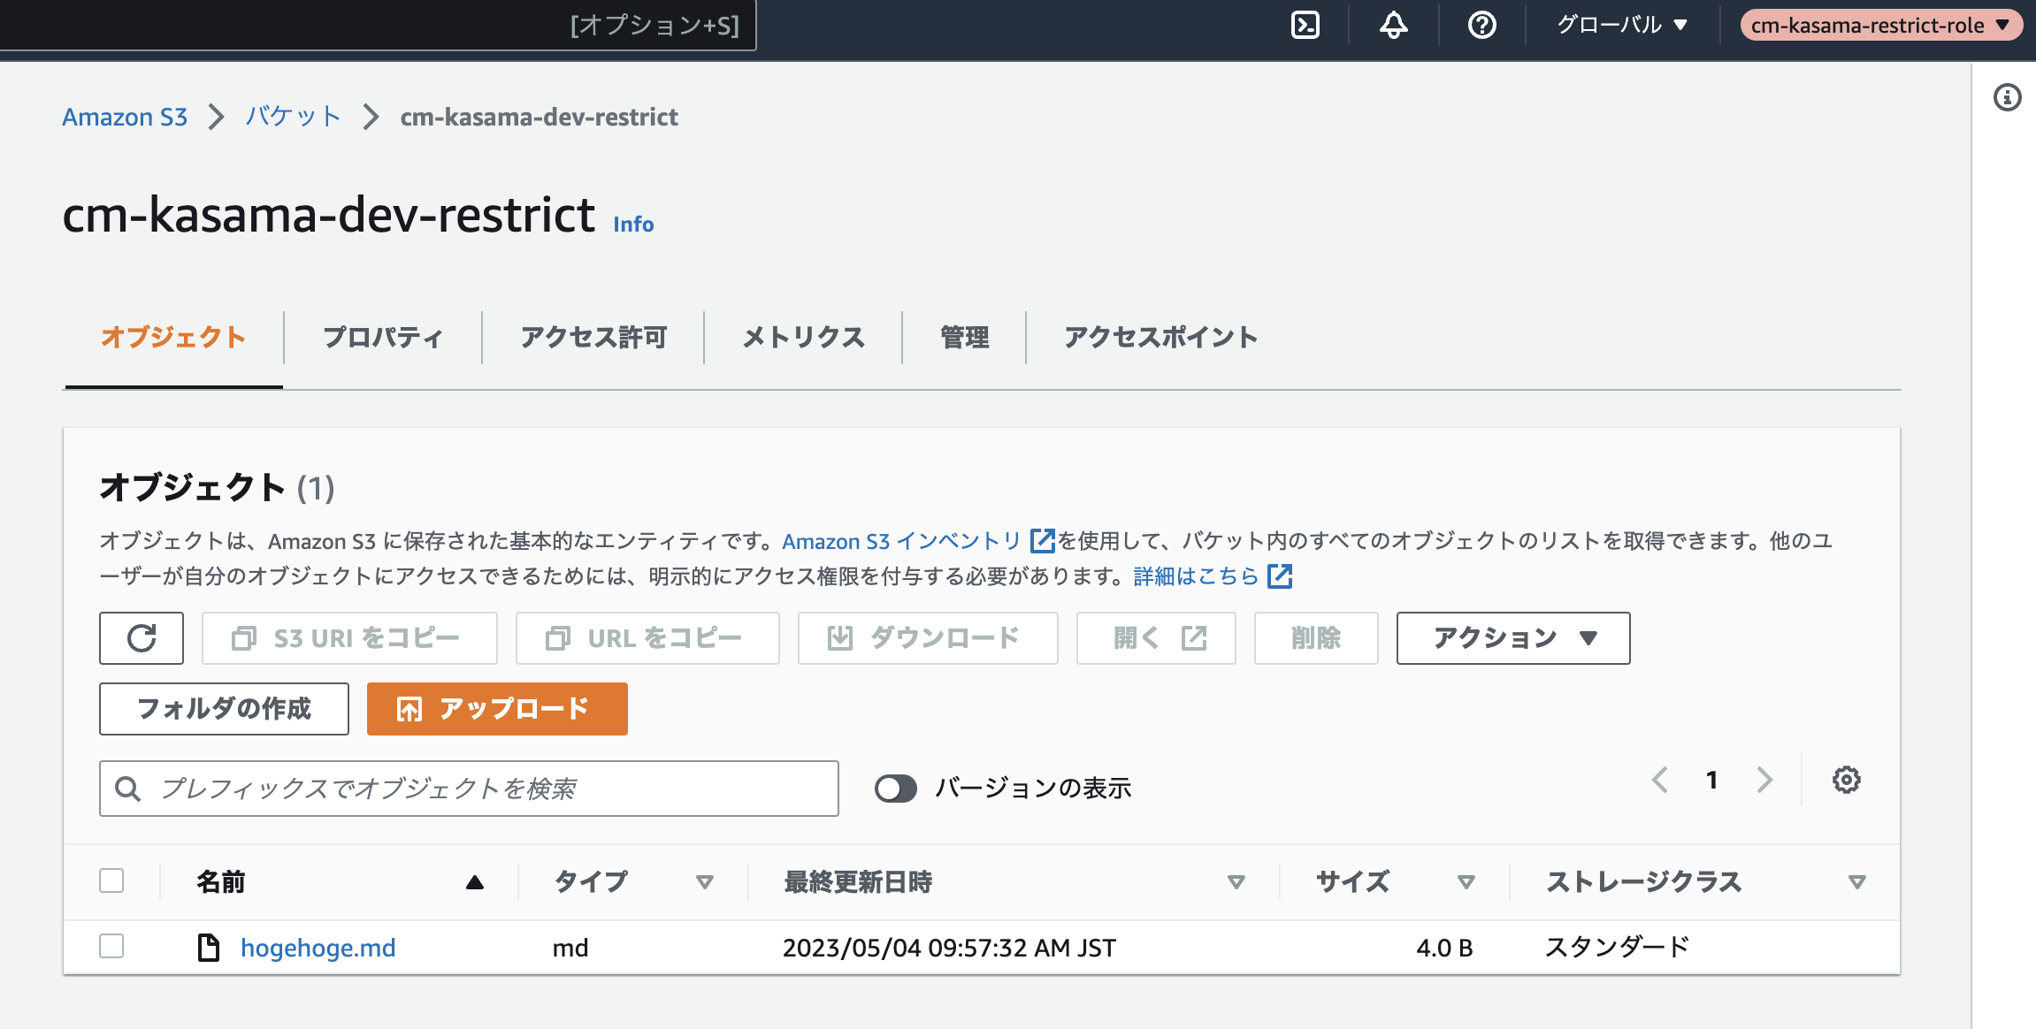
Task: Open the 詳細はこちら link
Action: pyautogui.click(x=1196, y=576)
